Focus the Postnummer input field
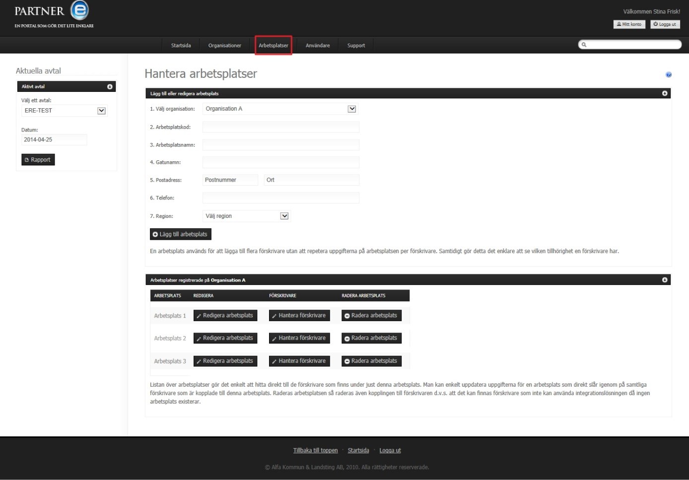 click(230, 180)
